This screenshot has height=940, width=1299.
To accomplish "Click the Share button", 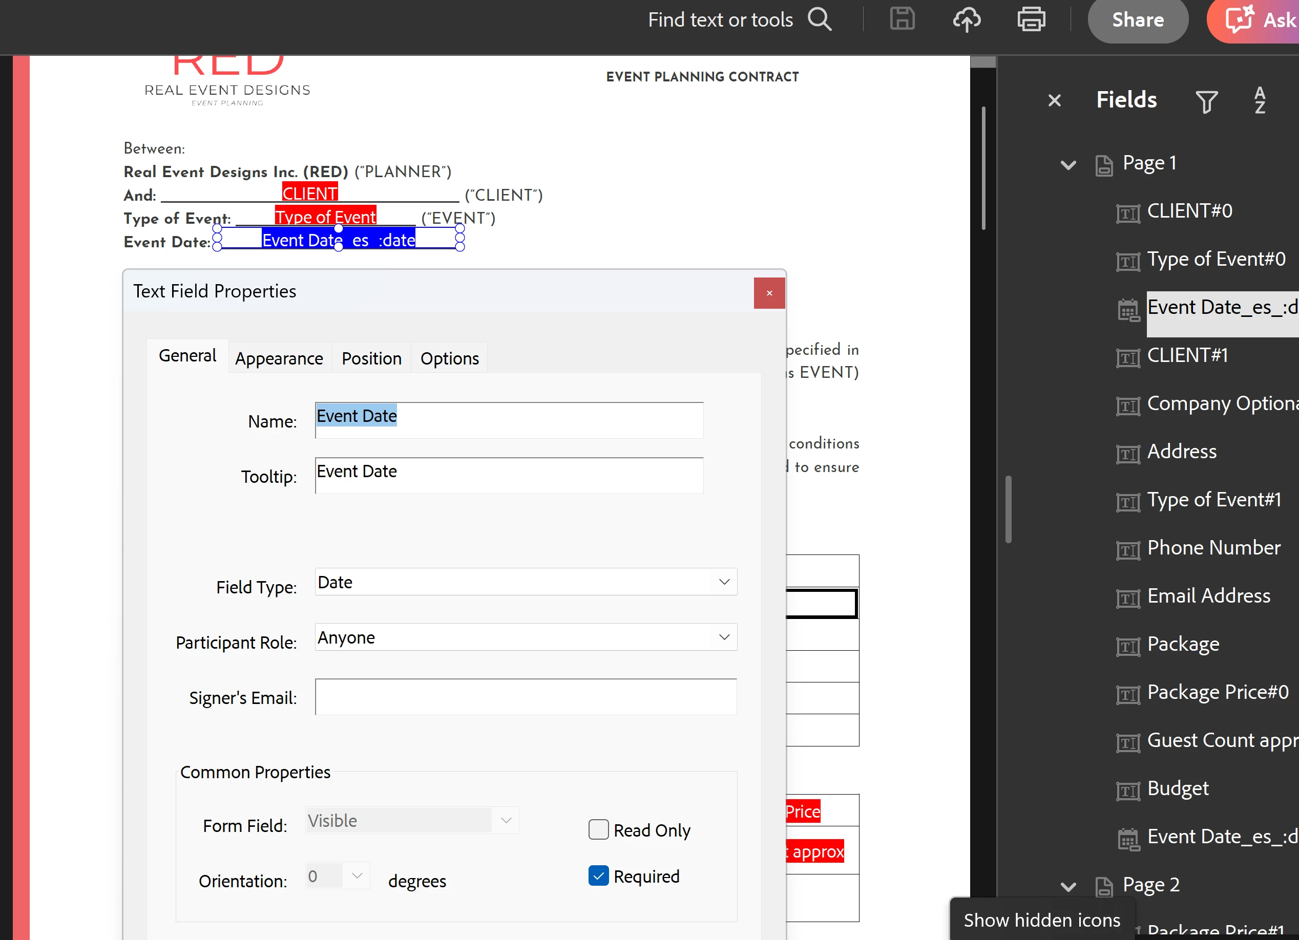I will click(x=1138, y=20).
